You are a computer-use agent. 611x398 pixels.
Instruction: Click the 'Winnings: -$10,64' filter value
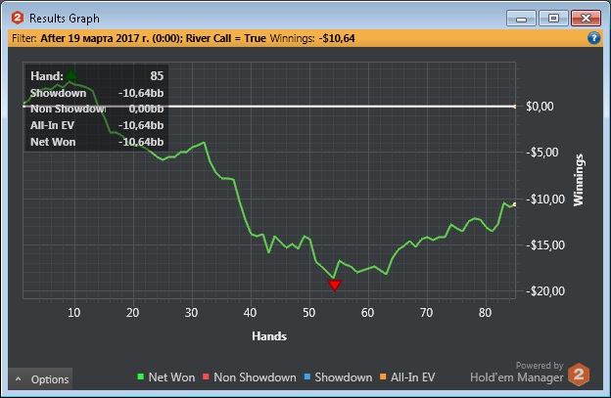[312, 38]
